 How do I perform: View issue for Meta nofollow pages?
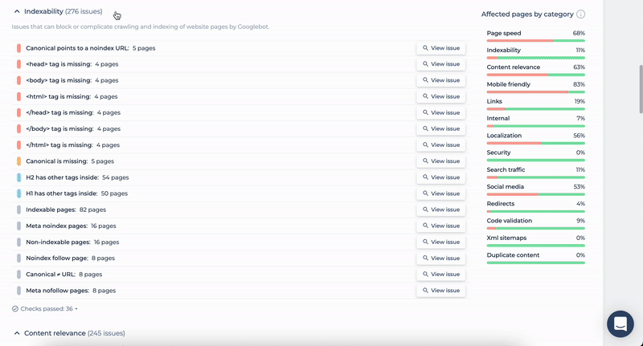coord(440,291)
